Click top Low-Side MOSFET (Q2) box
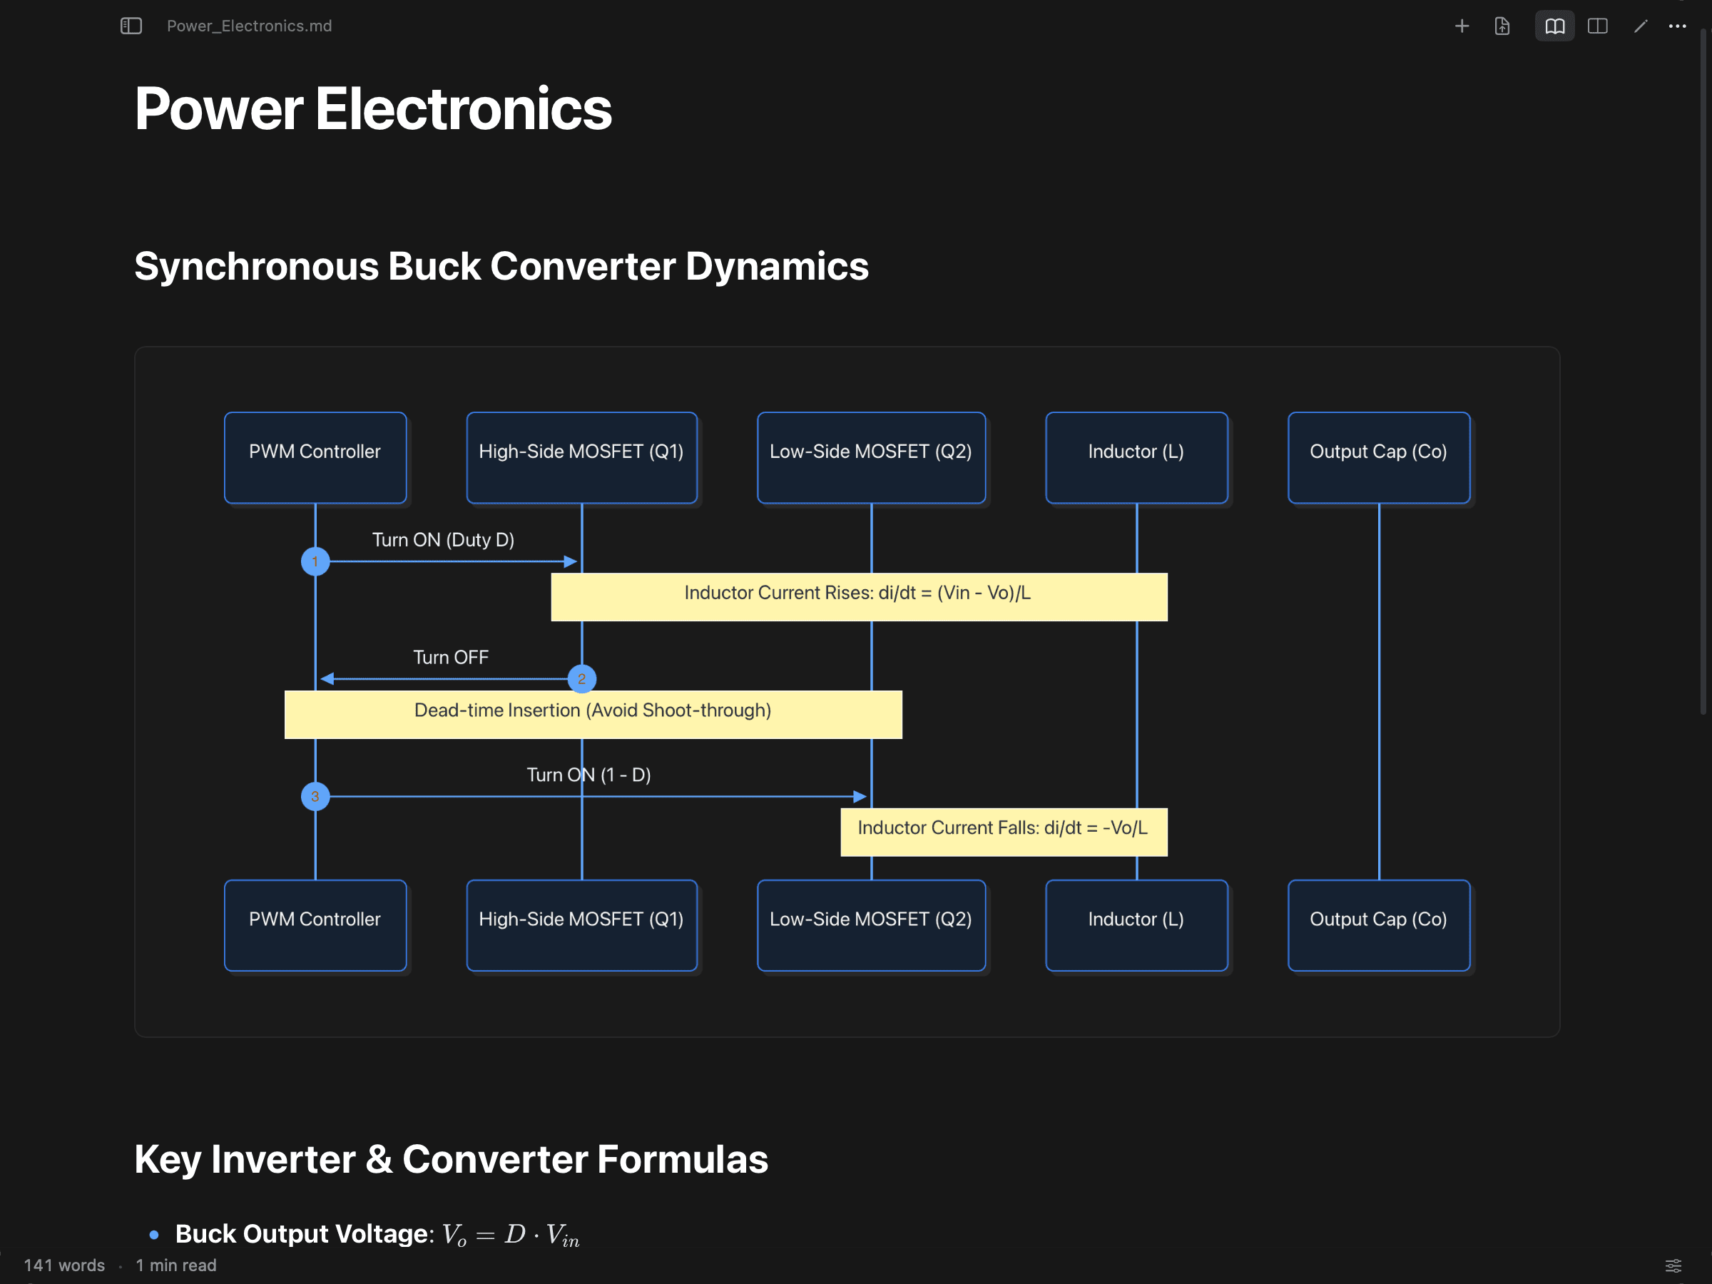The height and width of the screenshot is (1284, 1712). click(x=871, y=457)
